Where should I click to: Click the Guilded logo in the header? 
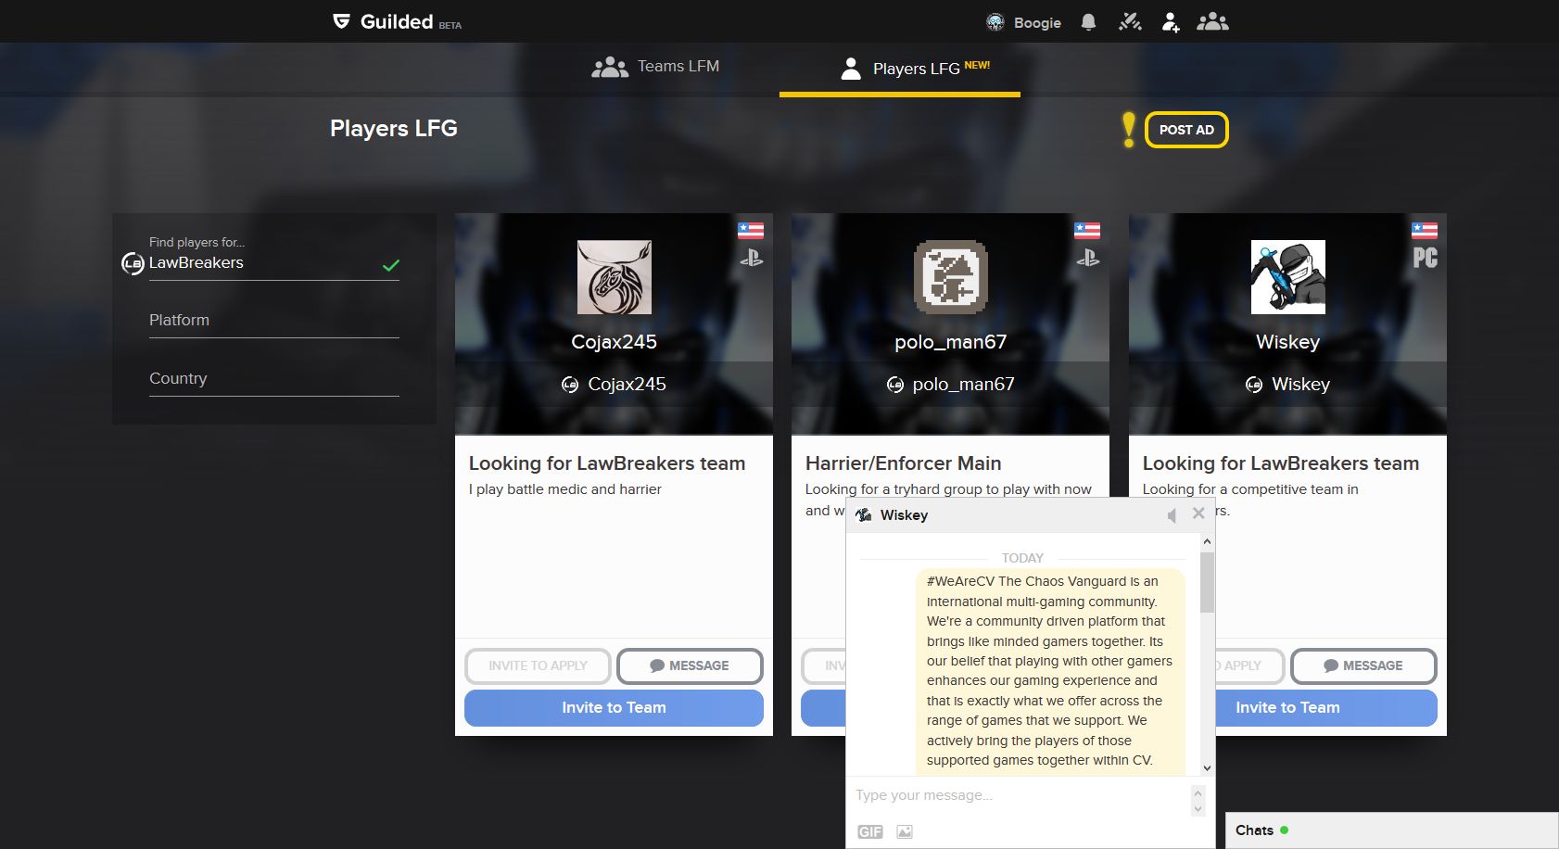[397, 21]
